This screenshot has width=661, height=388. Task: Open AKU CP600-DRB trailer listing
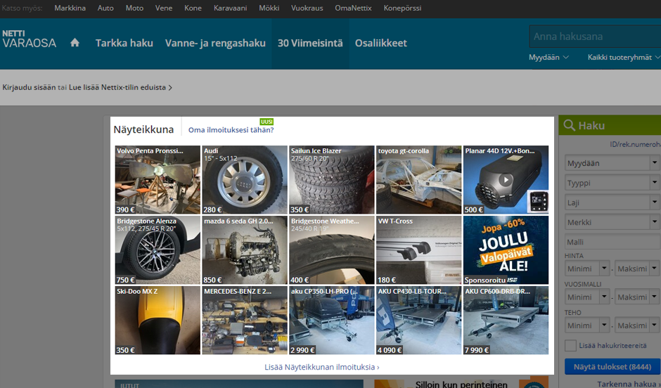(x=506, y=321)
